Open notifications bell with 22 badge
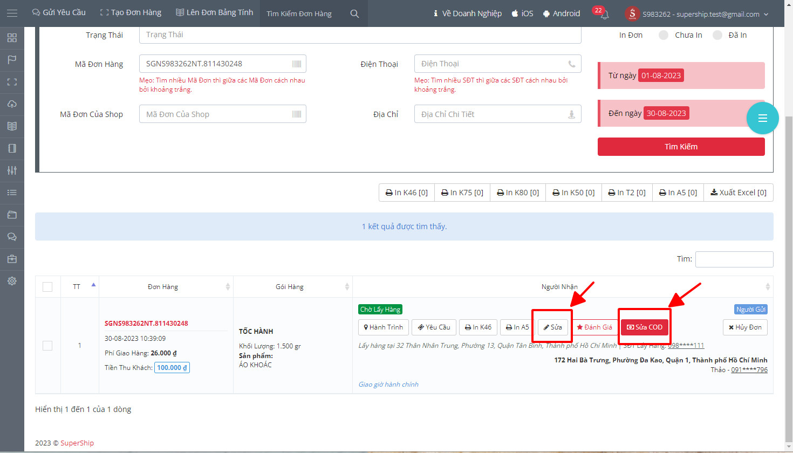 click(x=604, y=13)
